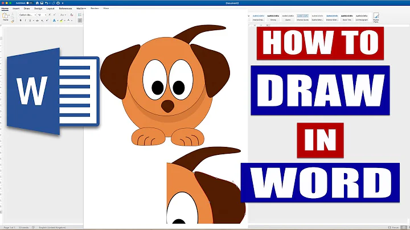Click Increase Font Size icon
Screen dimensions: 410x230
pos(50,15)
